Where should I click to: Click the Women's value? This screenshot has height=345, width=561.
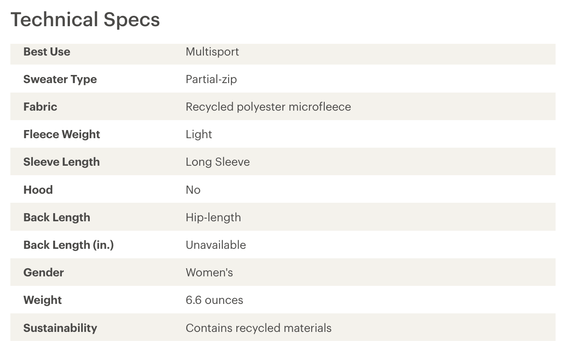click(209, 272)
